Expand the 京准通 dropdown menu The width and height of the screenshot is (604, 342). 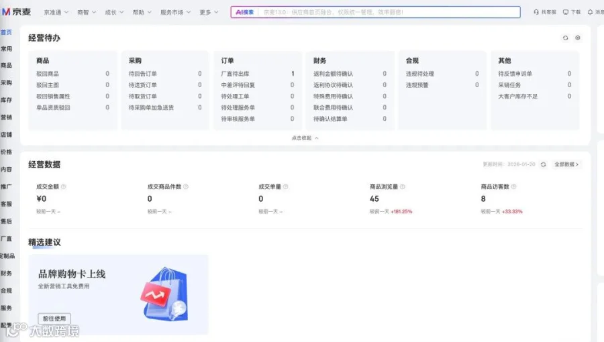pos(56,12)
